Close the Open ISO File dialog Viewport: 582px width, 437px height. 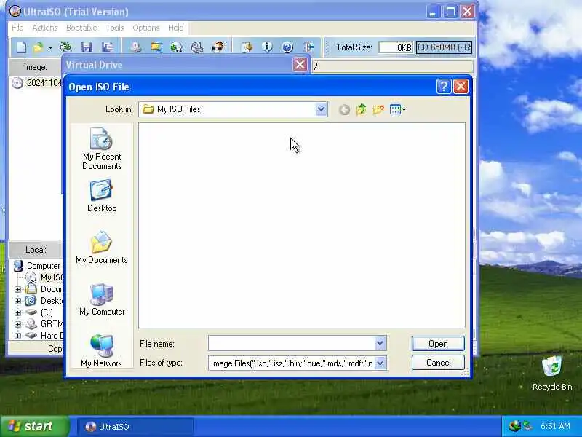[x=461, y=87]
